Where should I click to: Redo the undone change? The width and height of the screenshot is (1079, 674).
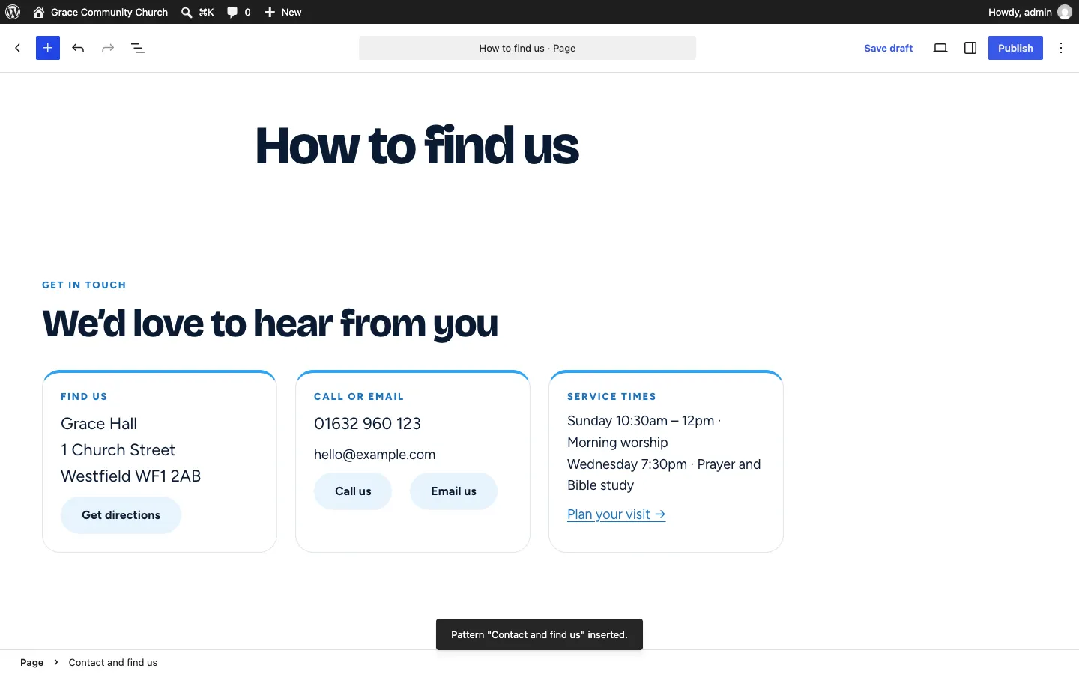coord(108,48)
